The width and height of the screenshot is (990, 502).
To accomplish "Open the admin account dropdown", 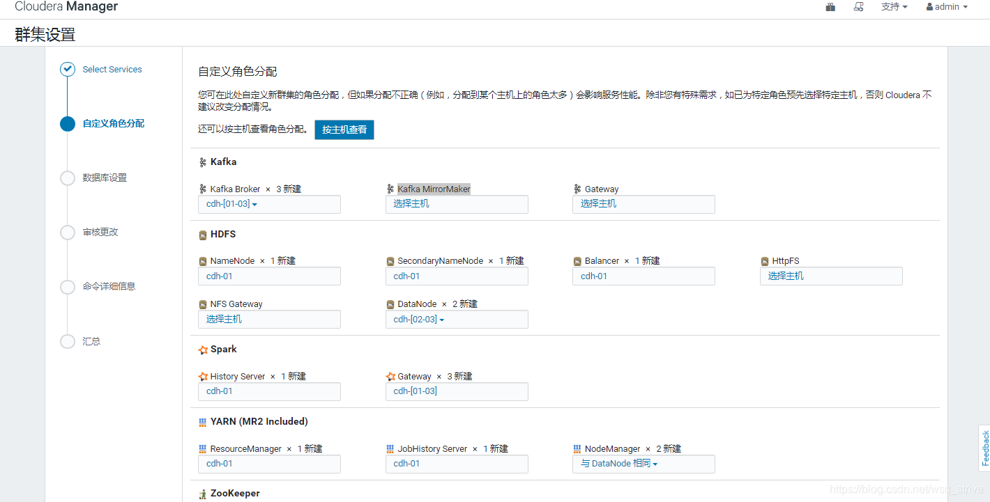I will point(947,7).
